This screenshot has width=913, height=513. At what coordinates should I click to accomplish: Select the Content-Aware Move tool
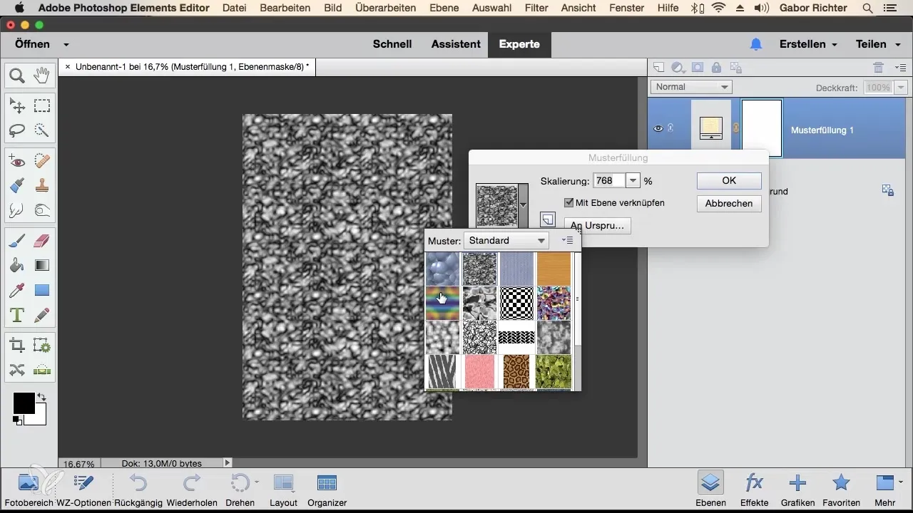17,370
